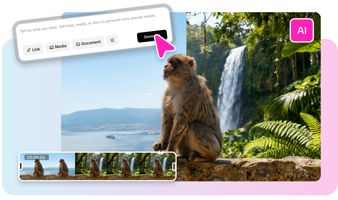
Task: Select the sliders icon next to Document
Action: point(112,40)
